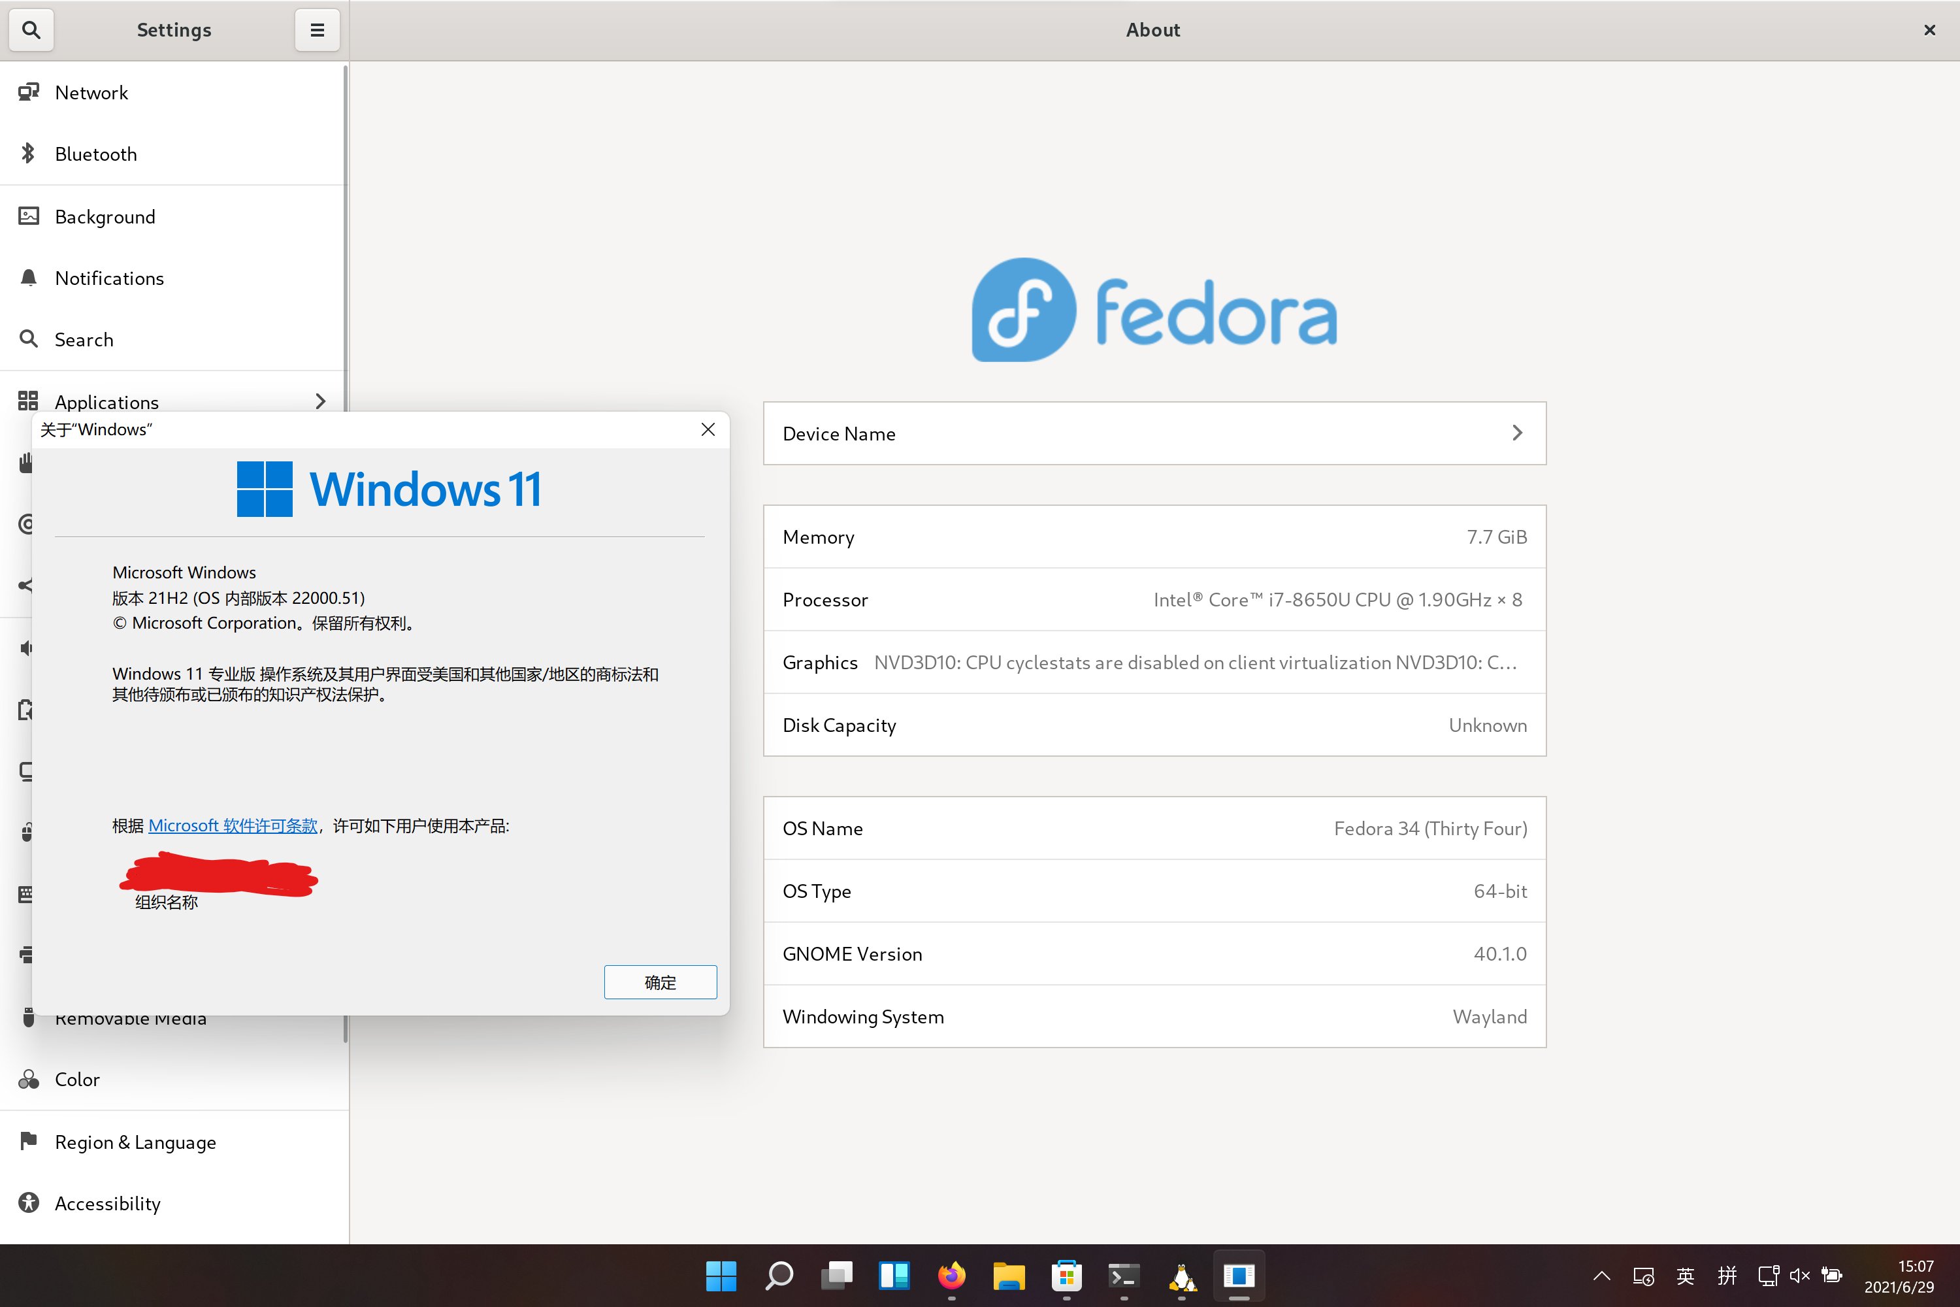Click the Disk Capacity Unknown value
Screen dimensions: 1960x1307
[1488, 725]
